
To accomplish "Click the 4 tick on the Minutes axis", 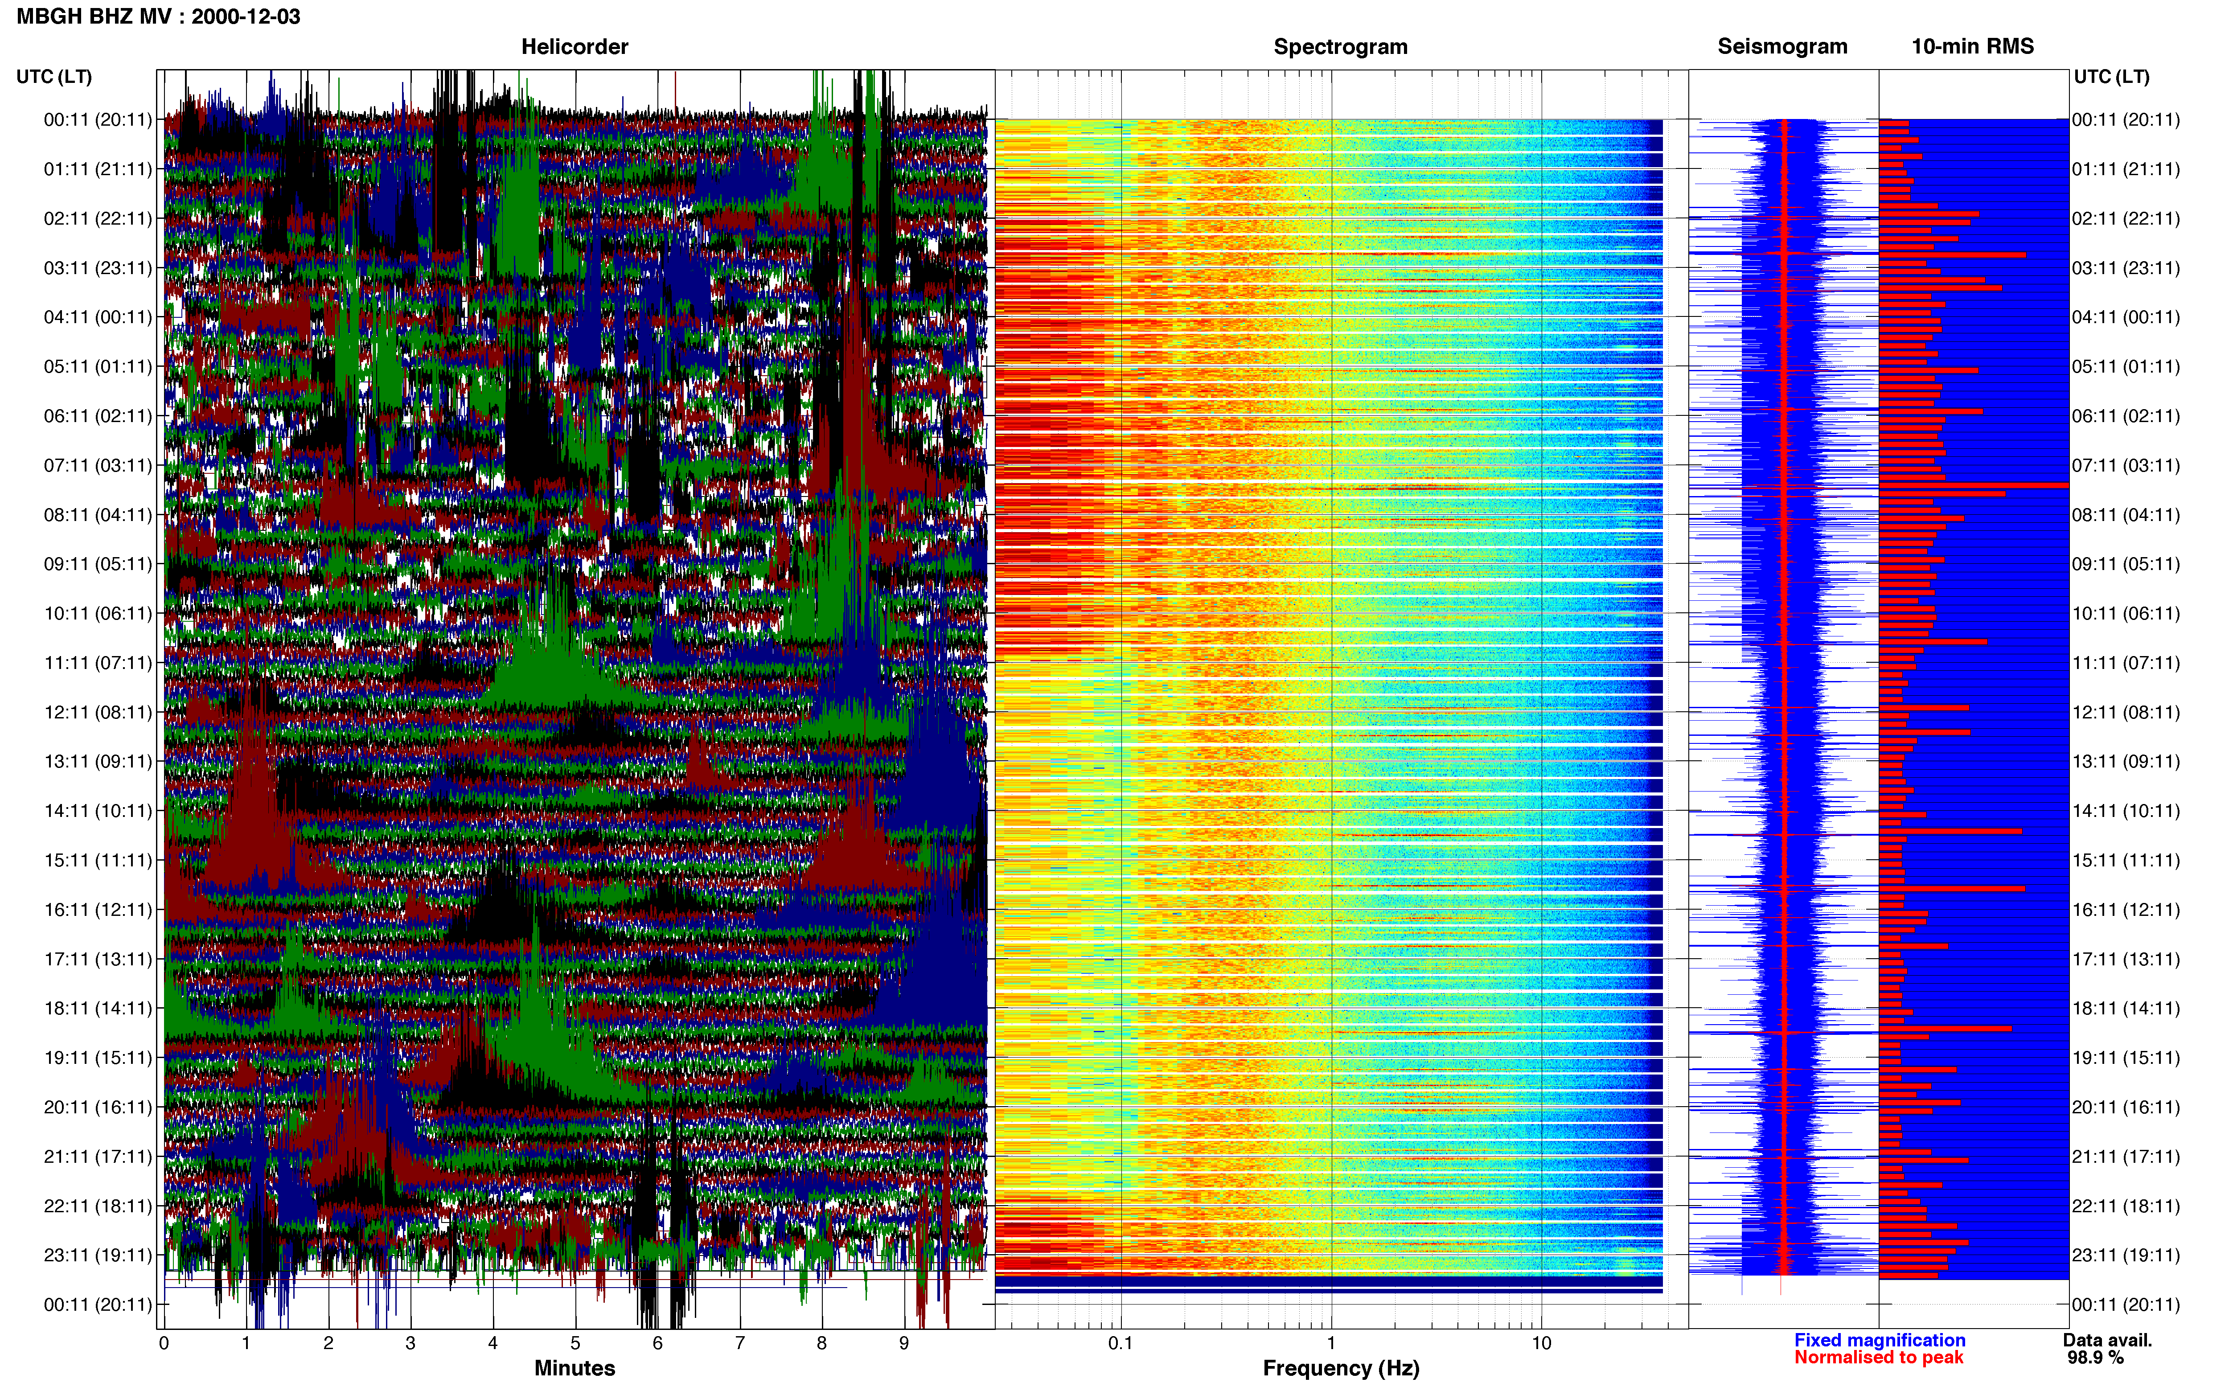I will (493, 1342).
